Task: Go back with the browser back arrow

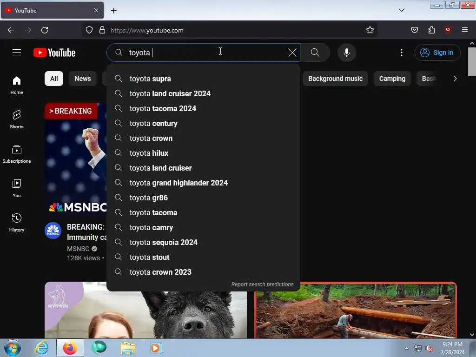Action: 11,30
